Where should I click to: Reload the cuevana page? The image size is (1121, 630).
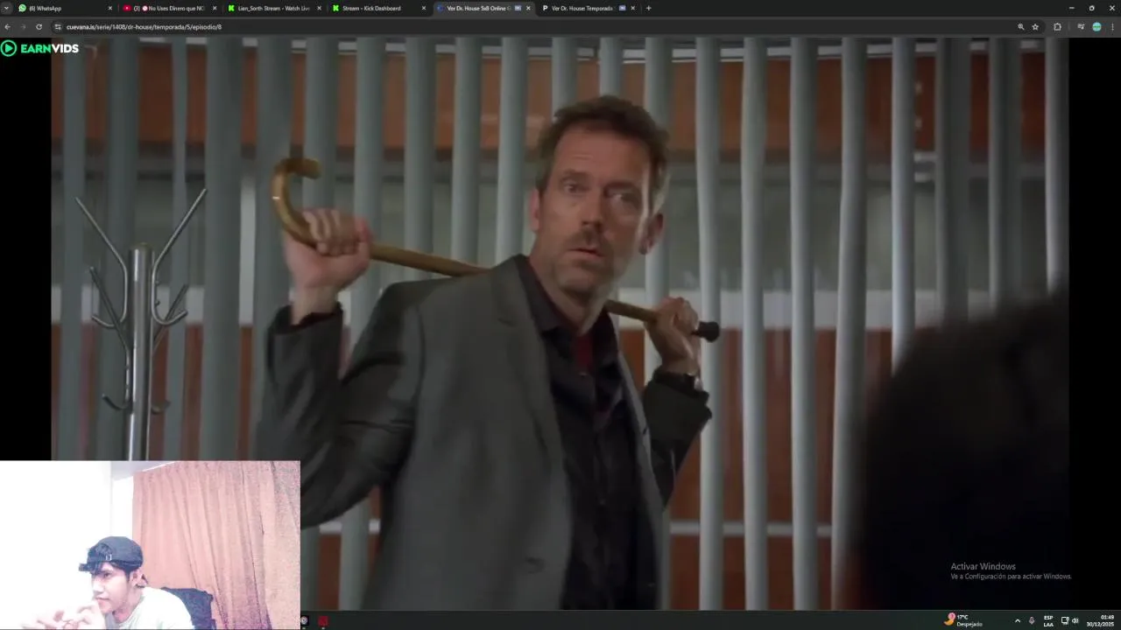[x=39, y=27]
